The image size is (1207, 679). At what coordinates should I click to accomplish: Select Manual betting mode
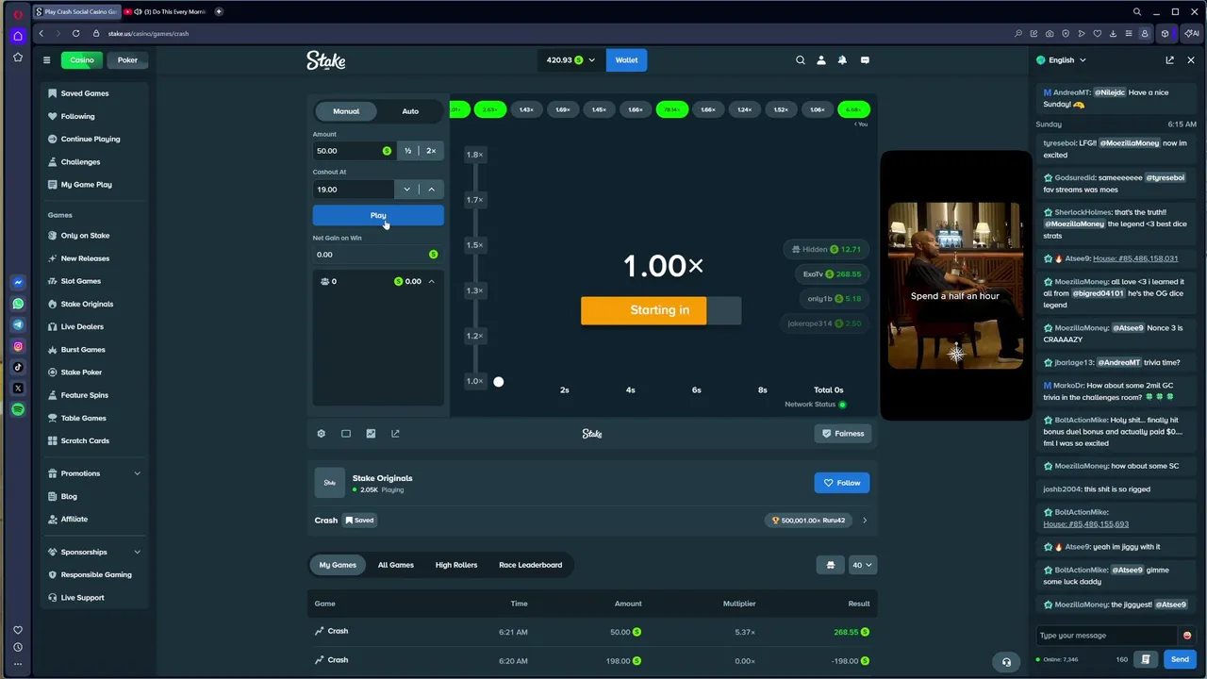[x=346, y=111]
